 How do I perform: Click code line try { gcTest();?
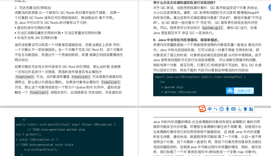coord(29,134)
